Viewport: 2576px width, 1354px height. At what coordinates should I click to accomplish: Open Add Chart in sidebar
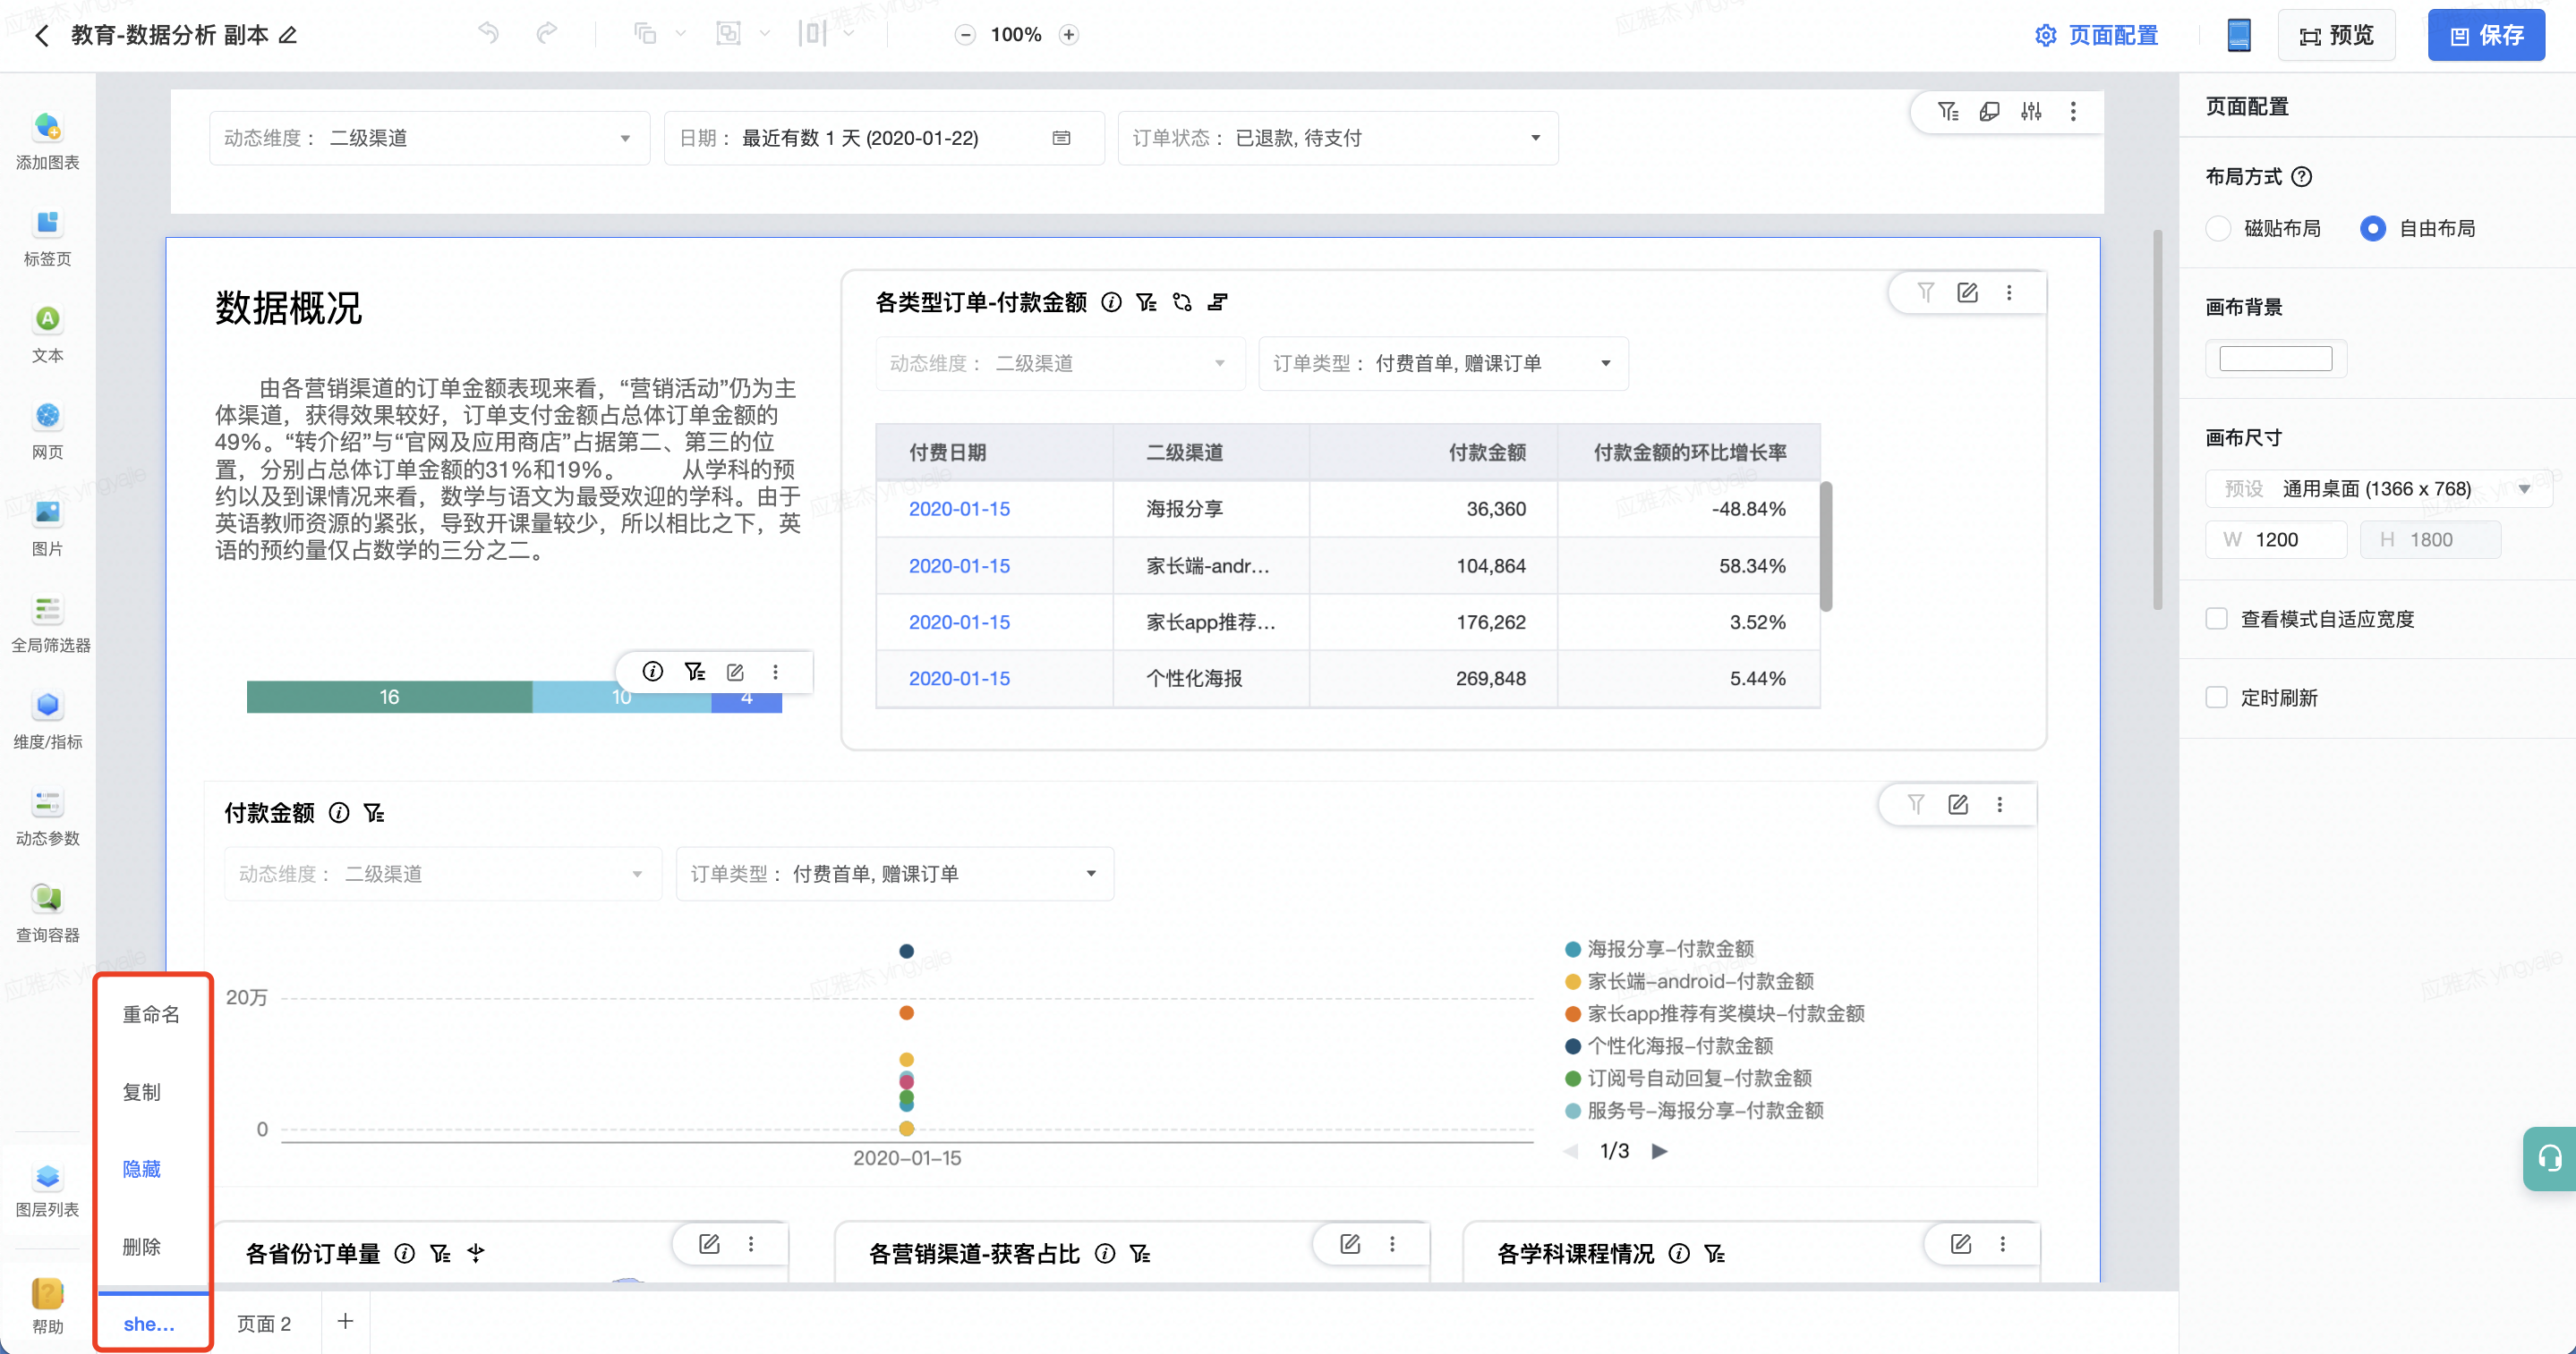click(x=47, y=140)
